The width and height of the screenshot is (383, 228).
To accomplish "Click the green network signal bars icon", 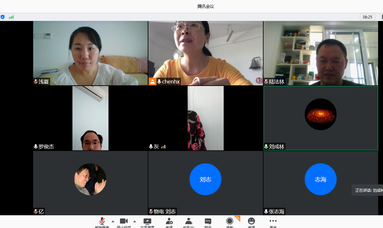I will tap(11, 17).
